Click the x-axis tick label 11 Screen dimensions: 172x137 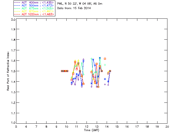[x=77, y=127]
